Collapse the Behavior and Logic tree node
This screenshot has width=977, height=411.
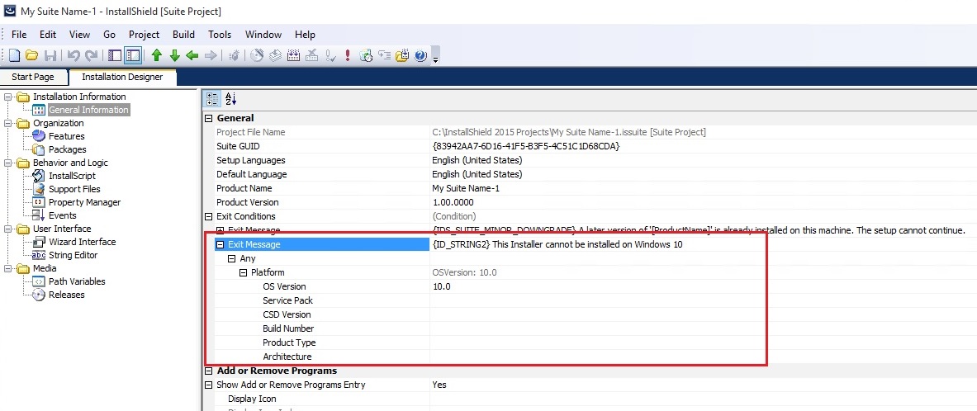pos(8,163)
